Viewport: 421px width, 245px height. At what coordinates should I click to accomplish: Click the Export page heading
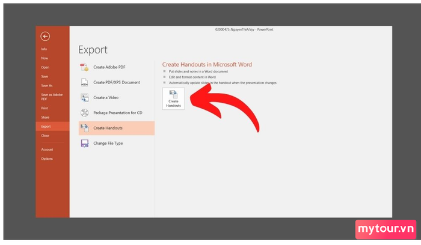[93, 50]
